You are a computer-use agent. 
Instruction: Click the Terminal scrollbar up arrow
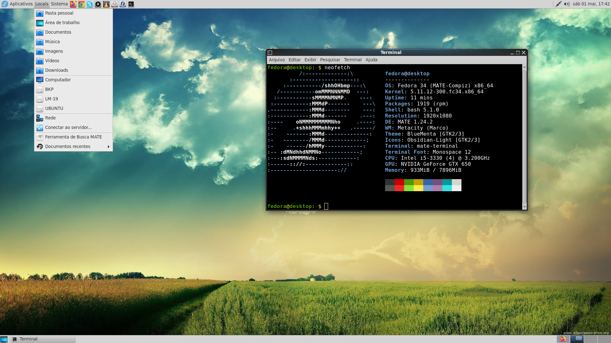(524, 67)
